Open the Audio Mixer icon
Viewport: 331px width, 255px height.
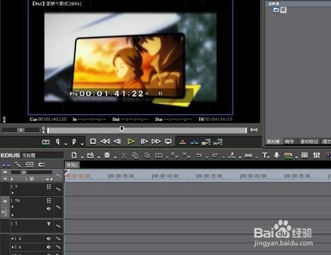(x=316, y=155)
